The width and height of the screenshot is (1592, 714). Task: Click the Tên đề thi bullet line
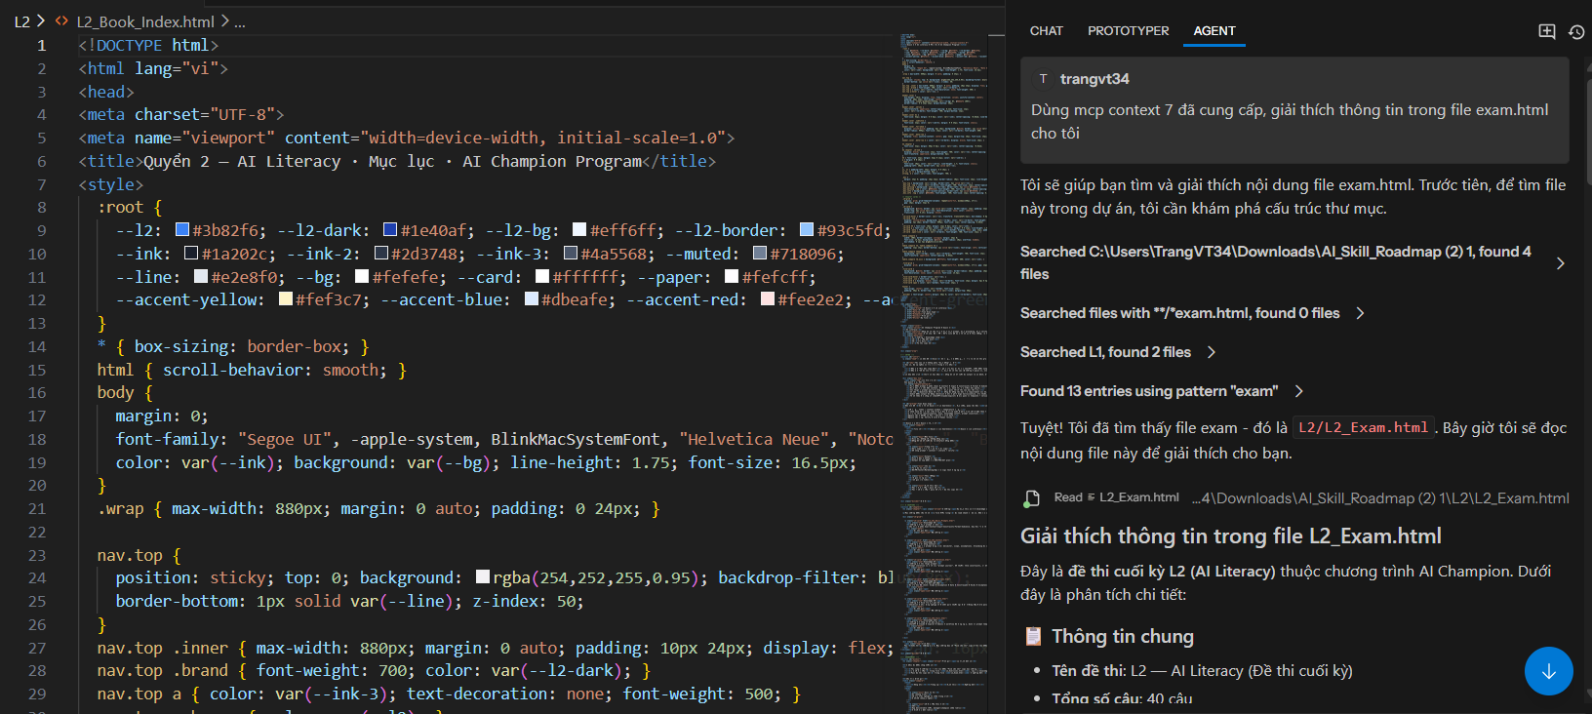pyautogui.click(x=1202, y=671)
